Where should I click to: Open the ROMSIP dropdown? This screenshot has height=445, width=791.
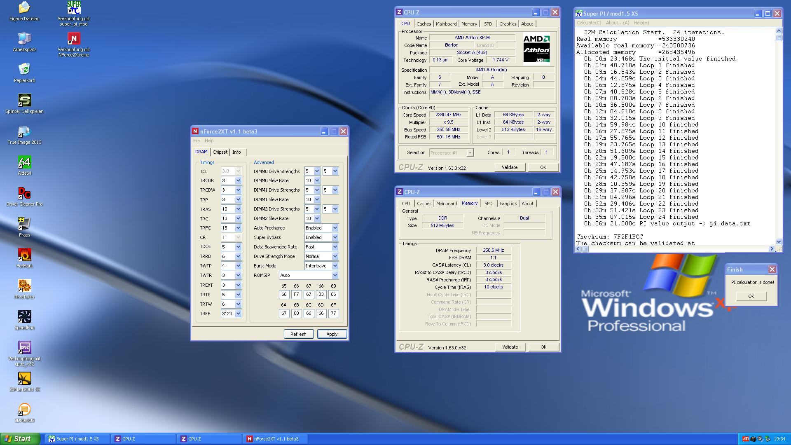[x=335, y=275]
